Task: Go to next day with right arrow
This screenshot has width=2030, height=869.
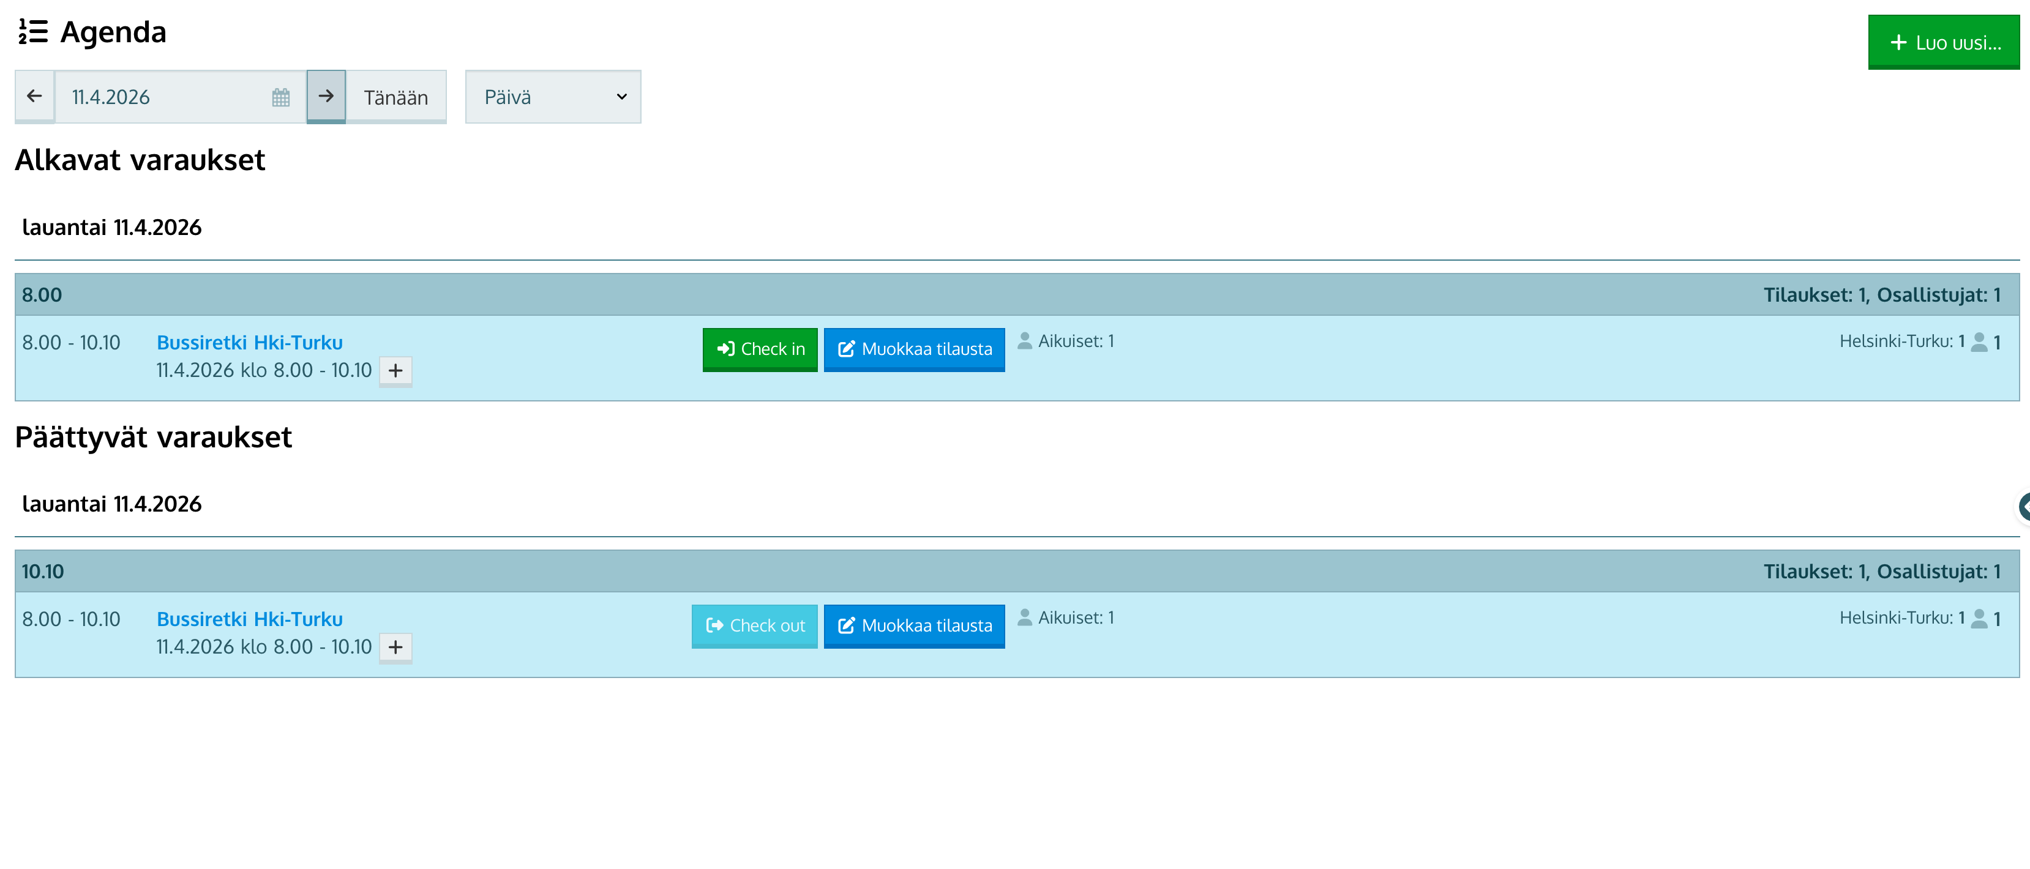Action: [326, 96]
